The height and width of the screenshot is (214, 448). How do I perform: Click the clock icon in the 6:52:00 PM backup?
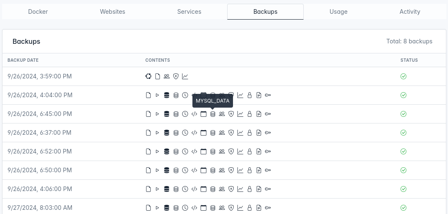point(185,151)
